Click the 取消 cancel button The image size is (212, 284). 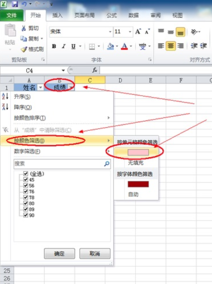95,253
